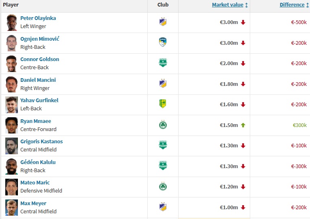The height and width of the screenshot is (219, 310).
Task: Click red down arrow beside Olayinka's €3.00m
Action: (x=243, y=22)
